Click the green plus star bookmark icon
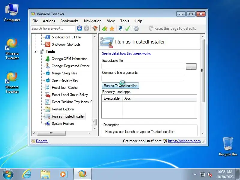The height and width of the screenshot is (180, 240). (105, 28)
